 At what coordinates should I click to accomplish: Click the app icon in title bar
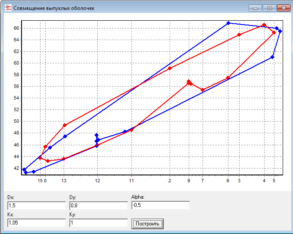coord(8,8)
